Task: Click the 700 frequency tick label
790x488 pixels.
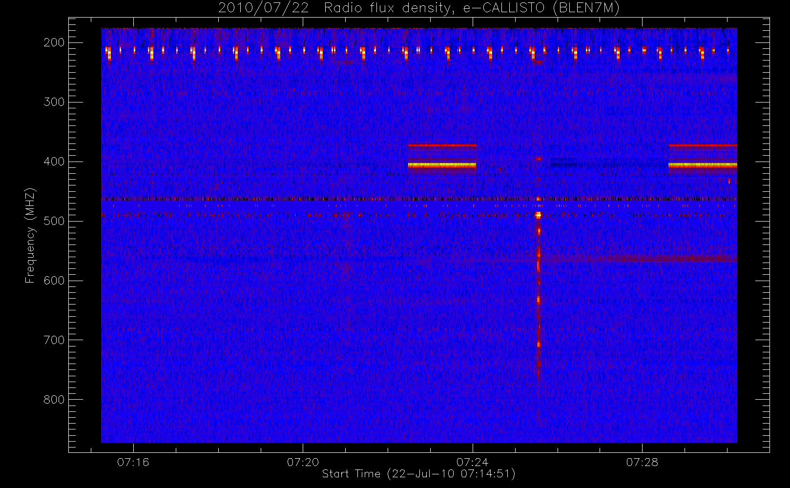Action: pyautogui.click(x=54, y=340)
